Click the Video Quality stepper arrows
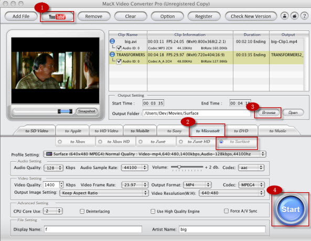The width and height of the screenshot is (311, 241). [61, 185]
